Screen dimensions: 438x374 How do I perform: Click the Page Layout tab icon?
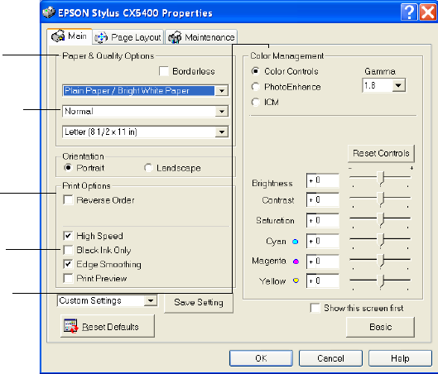(101, 37)
